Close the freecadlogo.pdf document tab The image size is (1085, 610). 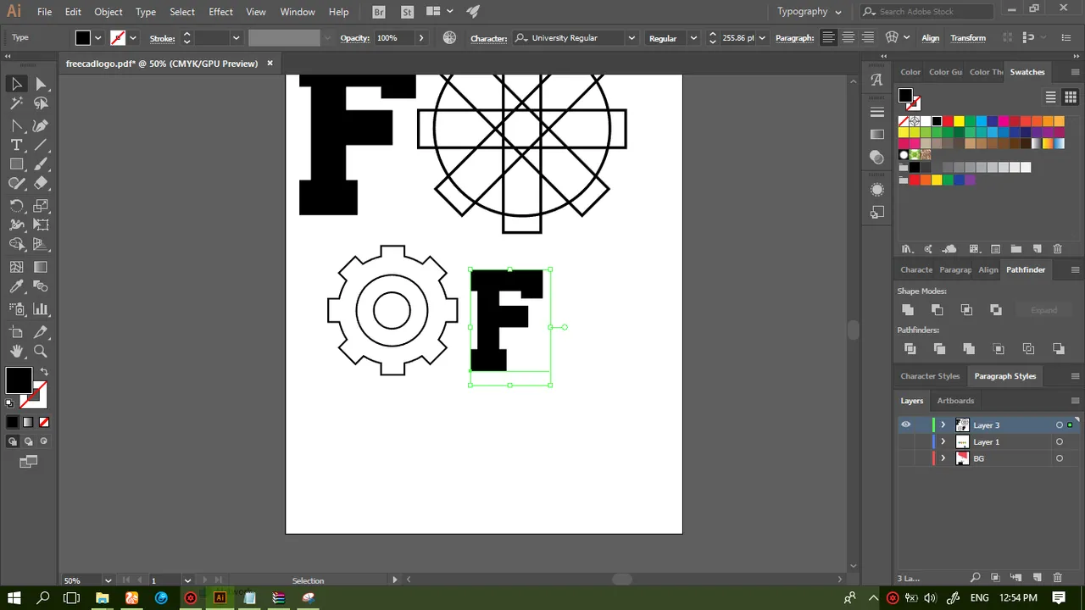click(x=270, y=64)
